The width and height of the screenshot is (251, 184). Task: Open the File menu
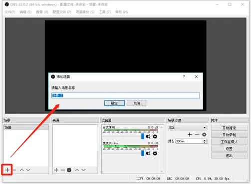click(x=10, y=12)
